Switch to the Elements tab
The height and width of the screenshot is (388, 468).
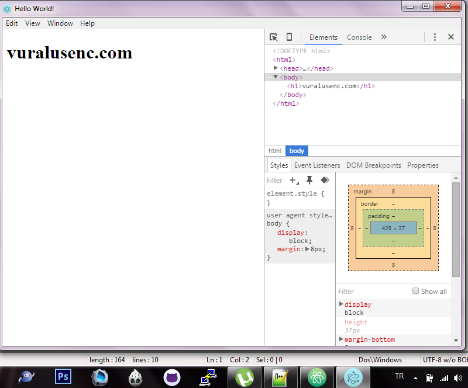[x=324, y=37]
